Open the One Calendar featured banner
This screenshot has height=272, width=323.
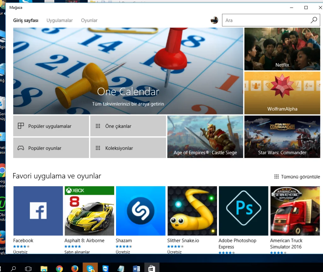click(128, 71)
